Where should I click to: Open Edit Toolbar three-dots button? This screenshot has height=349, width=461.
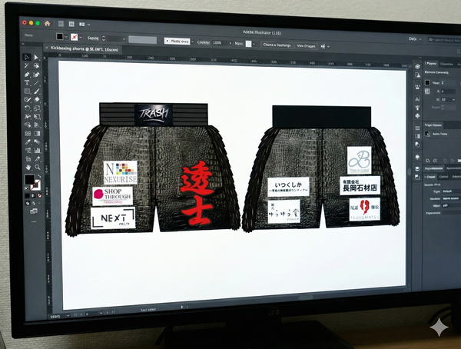click(x=34, y=221)
